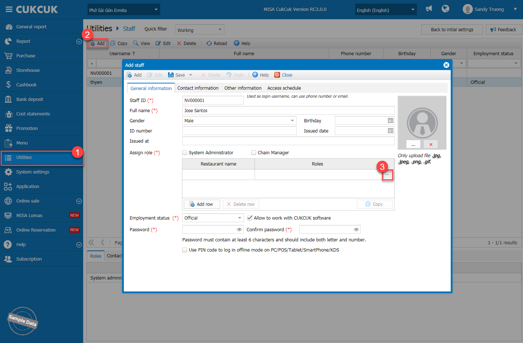523x343 pixels.
Task: Open Storehouse in sidebar
Action: pos(41,70)
